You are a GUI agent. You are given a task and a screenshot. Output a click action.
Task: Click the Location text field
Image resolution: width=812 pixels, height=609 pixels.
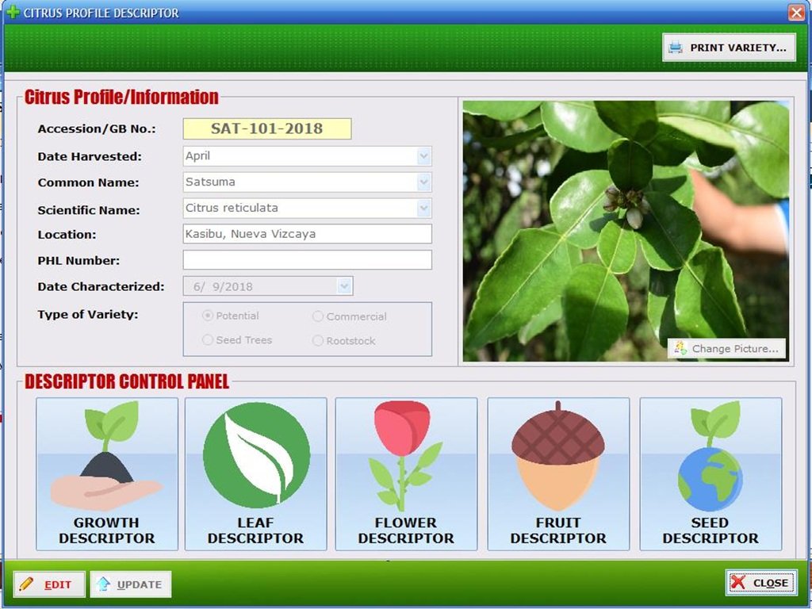tap(307, 234)
